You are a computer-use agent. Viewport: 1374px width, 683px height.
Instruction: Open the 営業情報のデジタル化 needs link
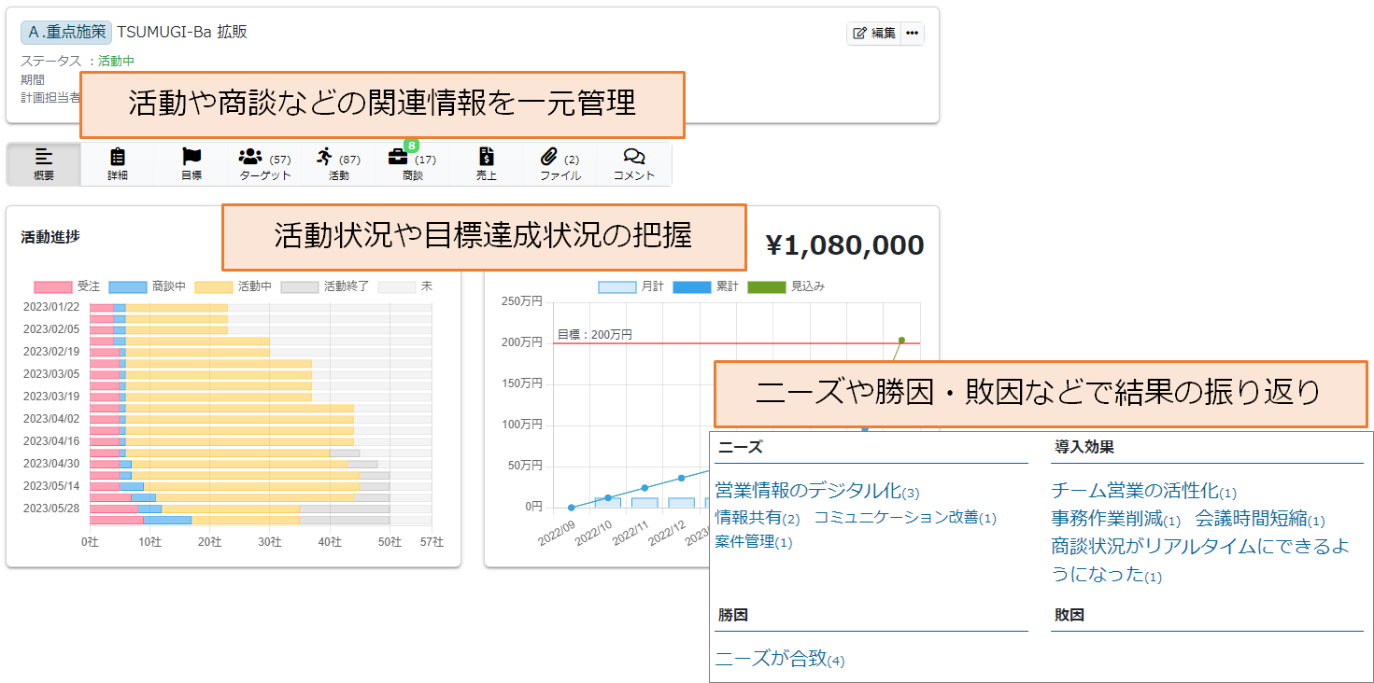click(817, 491)
